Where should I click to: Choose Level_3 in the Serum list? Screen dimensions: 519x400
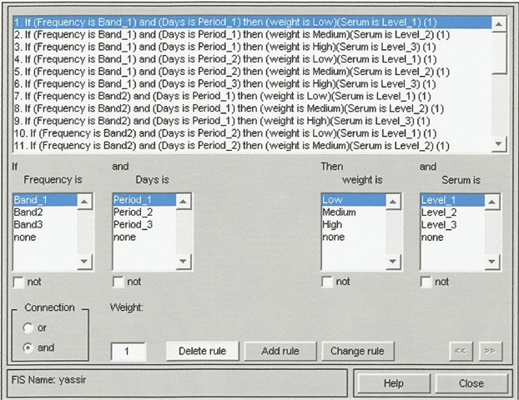(x=452, y=225)
